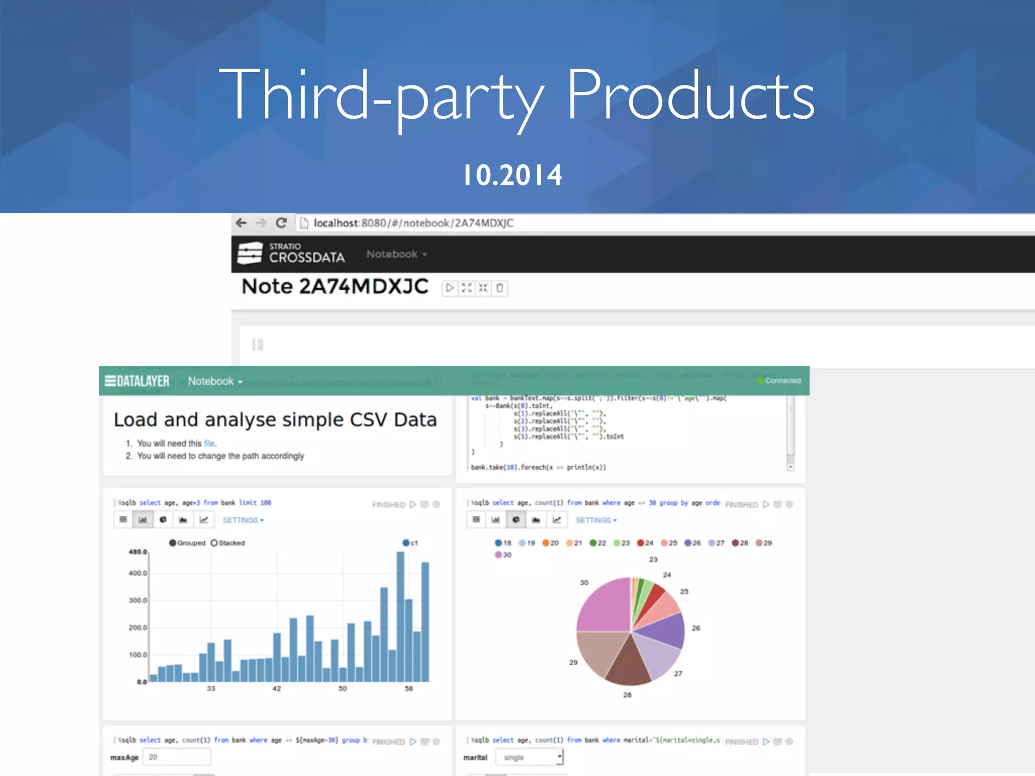Toggle legend entry 26 in pie chart

pos(693,543)
